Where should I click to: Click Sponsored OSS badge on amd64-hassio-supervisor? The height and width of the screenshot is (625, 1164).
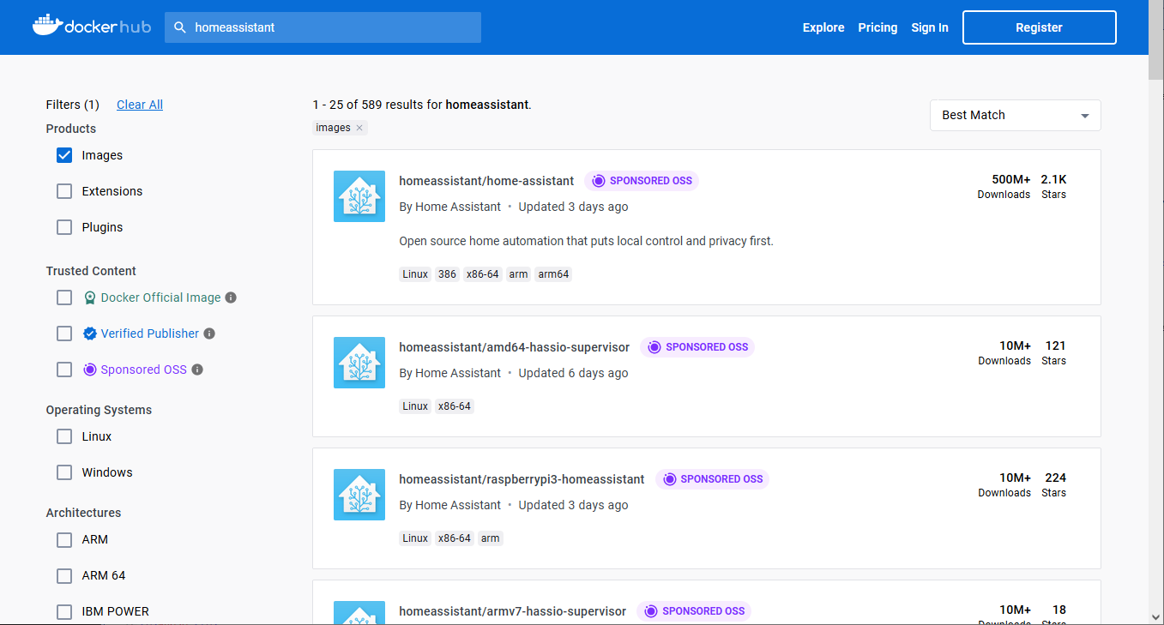pos(697,347)
